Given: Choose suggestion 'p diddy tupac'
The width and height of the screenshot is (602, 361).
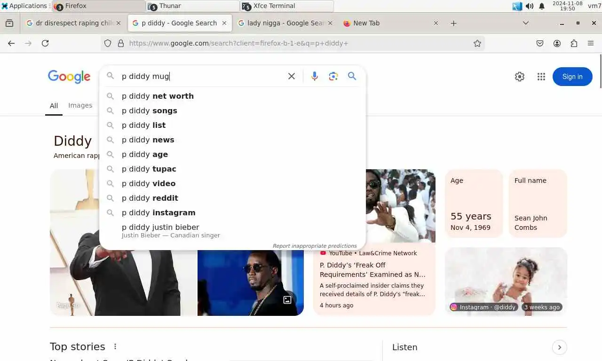Looking at the screenshot, I should point(232,169).
